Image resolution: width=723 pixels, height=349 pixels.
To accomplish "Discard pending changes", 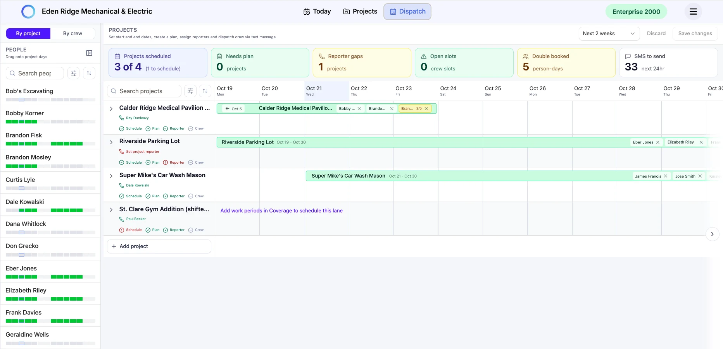I will [656, 34].
